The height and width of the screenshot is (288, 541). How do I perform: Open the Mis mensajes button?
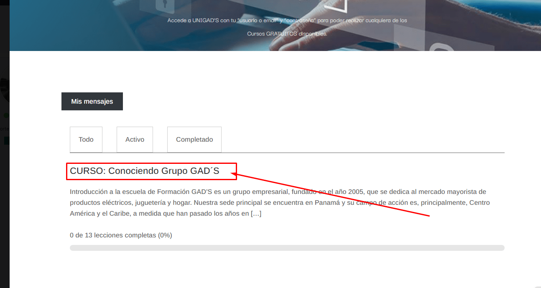click(92, 102)
